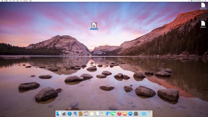
Task: Open the View menu
Action: click(x=18, y=1)
